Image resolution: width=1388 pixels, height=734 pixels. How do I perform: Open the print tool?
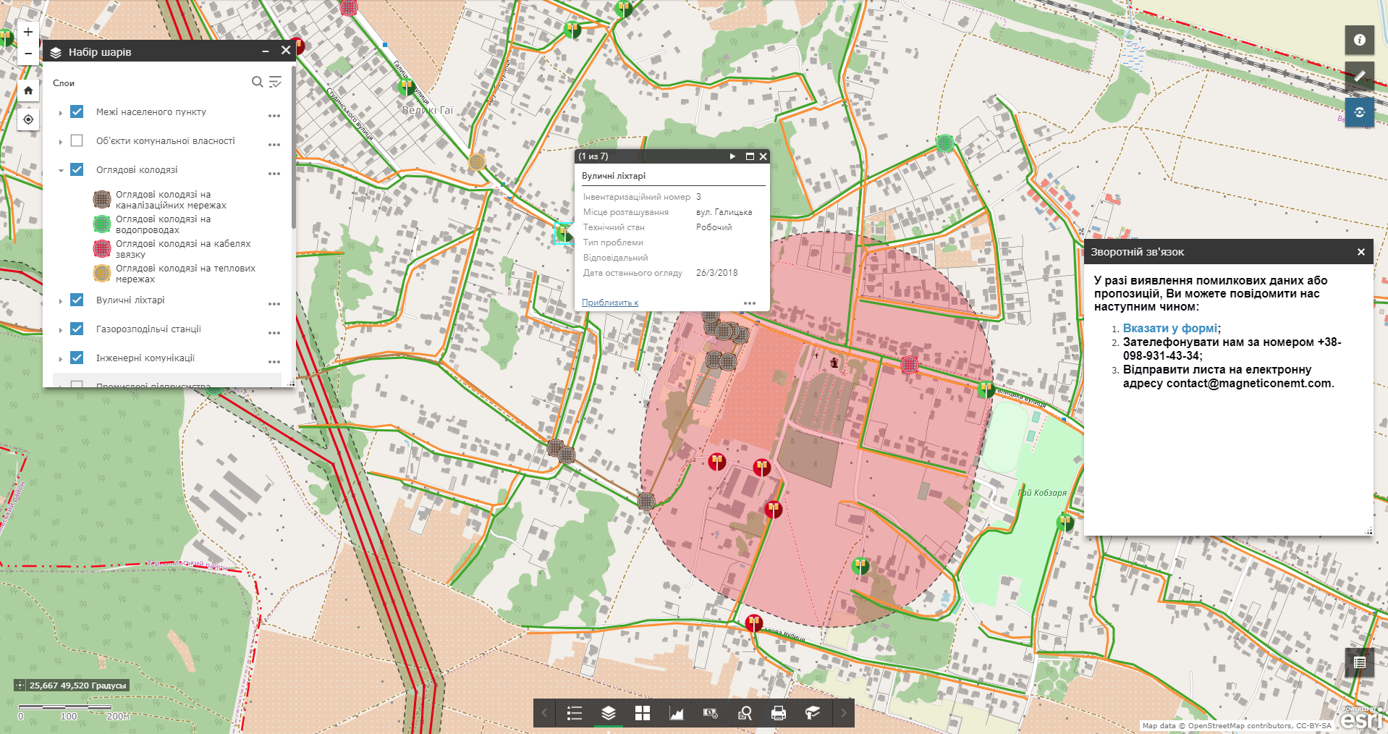[x=778, y=713]
